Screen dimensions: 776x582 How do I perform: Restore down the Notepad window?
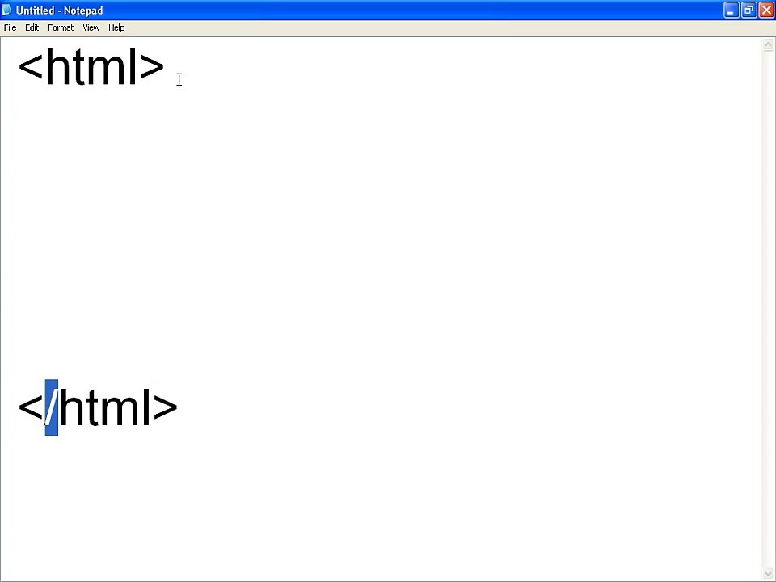pyautogui.click(x=749, y=11)
